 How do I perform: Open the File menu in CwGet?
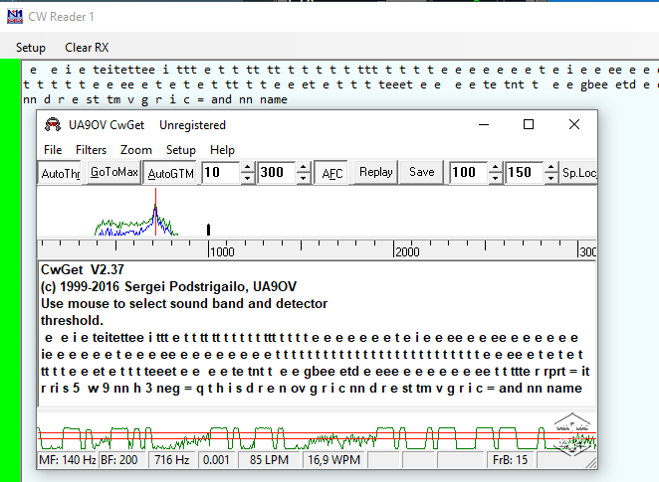tap(53, 150)
